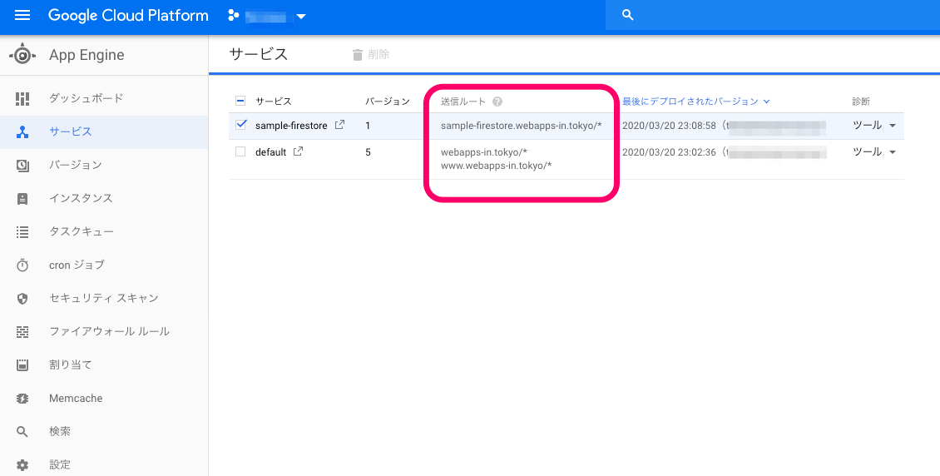
Task: Click the ファイアウォール ルール wall icon
Action: coord(22,331)
